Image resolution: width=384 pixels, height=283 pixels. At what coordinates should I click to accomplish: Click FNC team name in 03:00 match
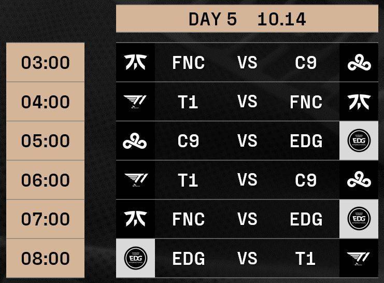(x=189, y=63)
